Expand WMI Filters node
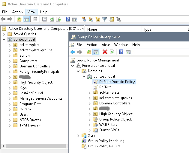Viewport: 189px width, 153px height. tap(89, 125)
